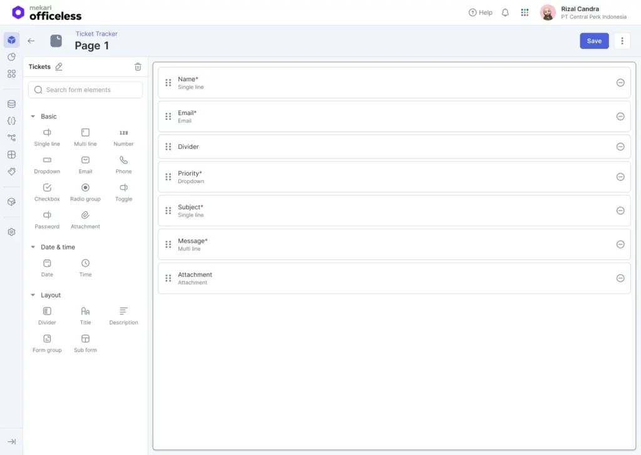This screenshot has width=641, height=455.
Task: Click the notification bell icon
Action: click(x=505, y=12)
